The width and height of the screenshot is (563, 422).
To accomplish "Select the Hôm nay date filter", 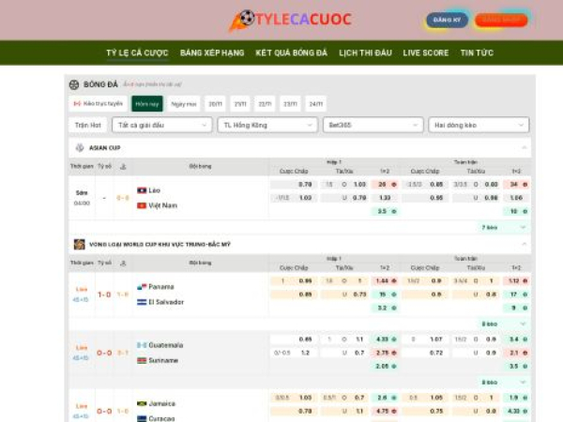I will click(145, 104).
